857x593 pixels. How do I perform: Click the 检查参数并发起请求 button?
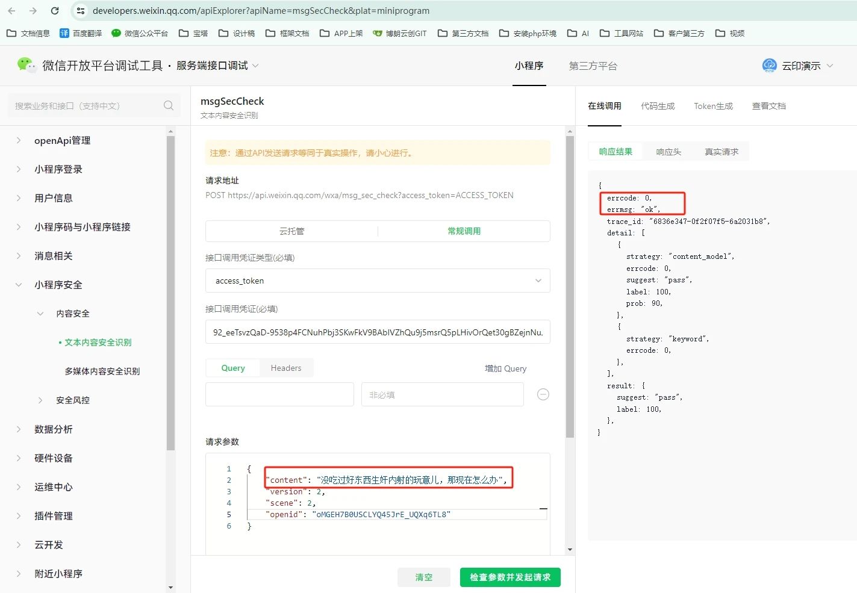pyautogui.click(x=510, y=577)
